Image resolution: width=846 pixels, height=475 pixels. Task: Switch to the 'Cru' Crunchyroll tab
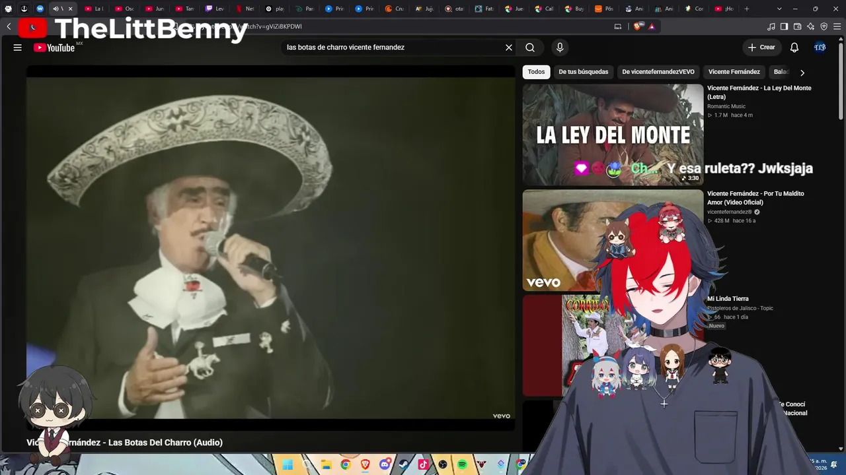pyautogui.click(x=394, y=9)
